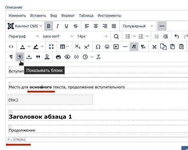Toggle strikethrough formatting
The height and width of the screenshot is (150, 188).
[x=76, y=26]
